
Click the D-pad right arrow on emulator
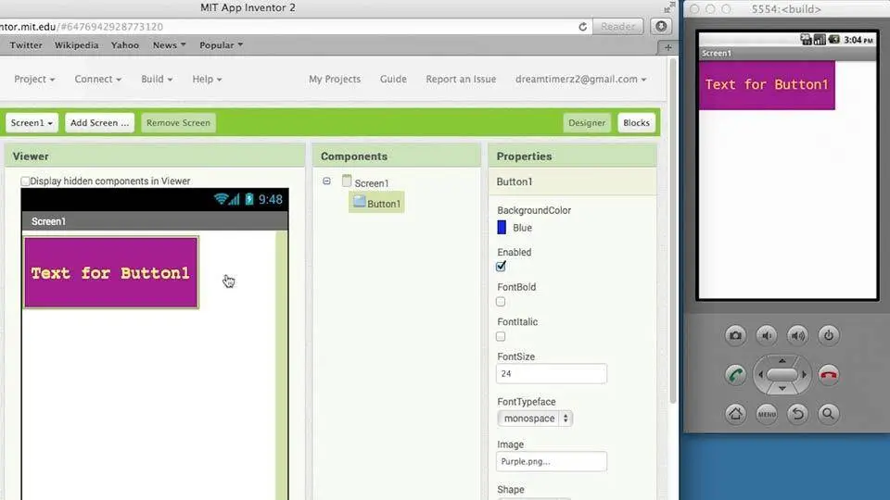(x=805, y=375)
